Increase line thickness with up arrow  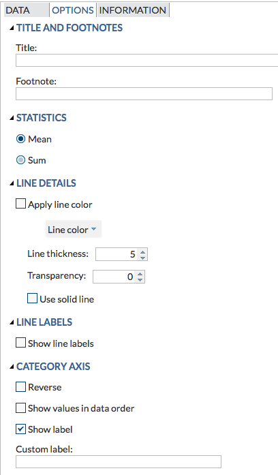click(142, 251)
